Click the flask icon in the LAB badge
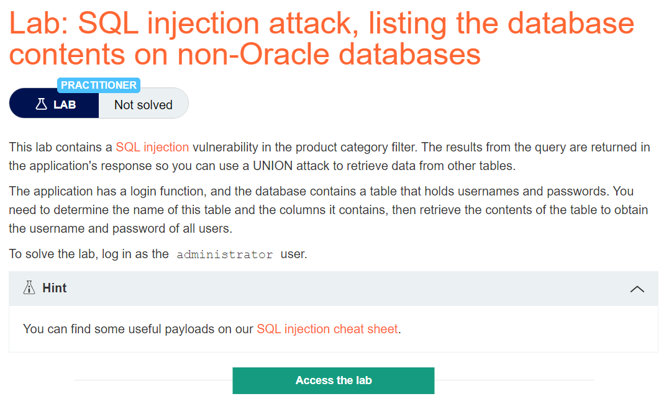The height and width of the screenshot is (404, 669). 41,104
